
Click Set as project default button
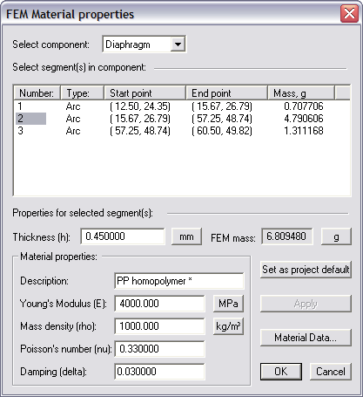click(x=306, y=270)
